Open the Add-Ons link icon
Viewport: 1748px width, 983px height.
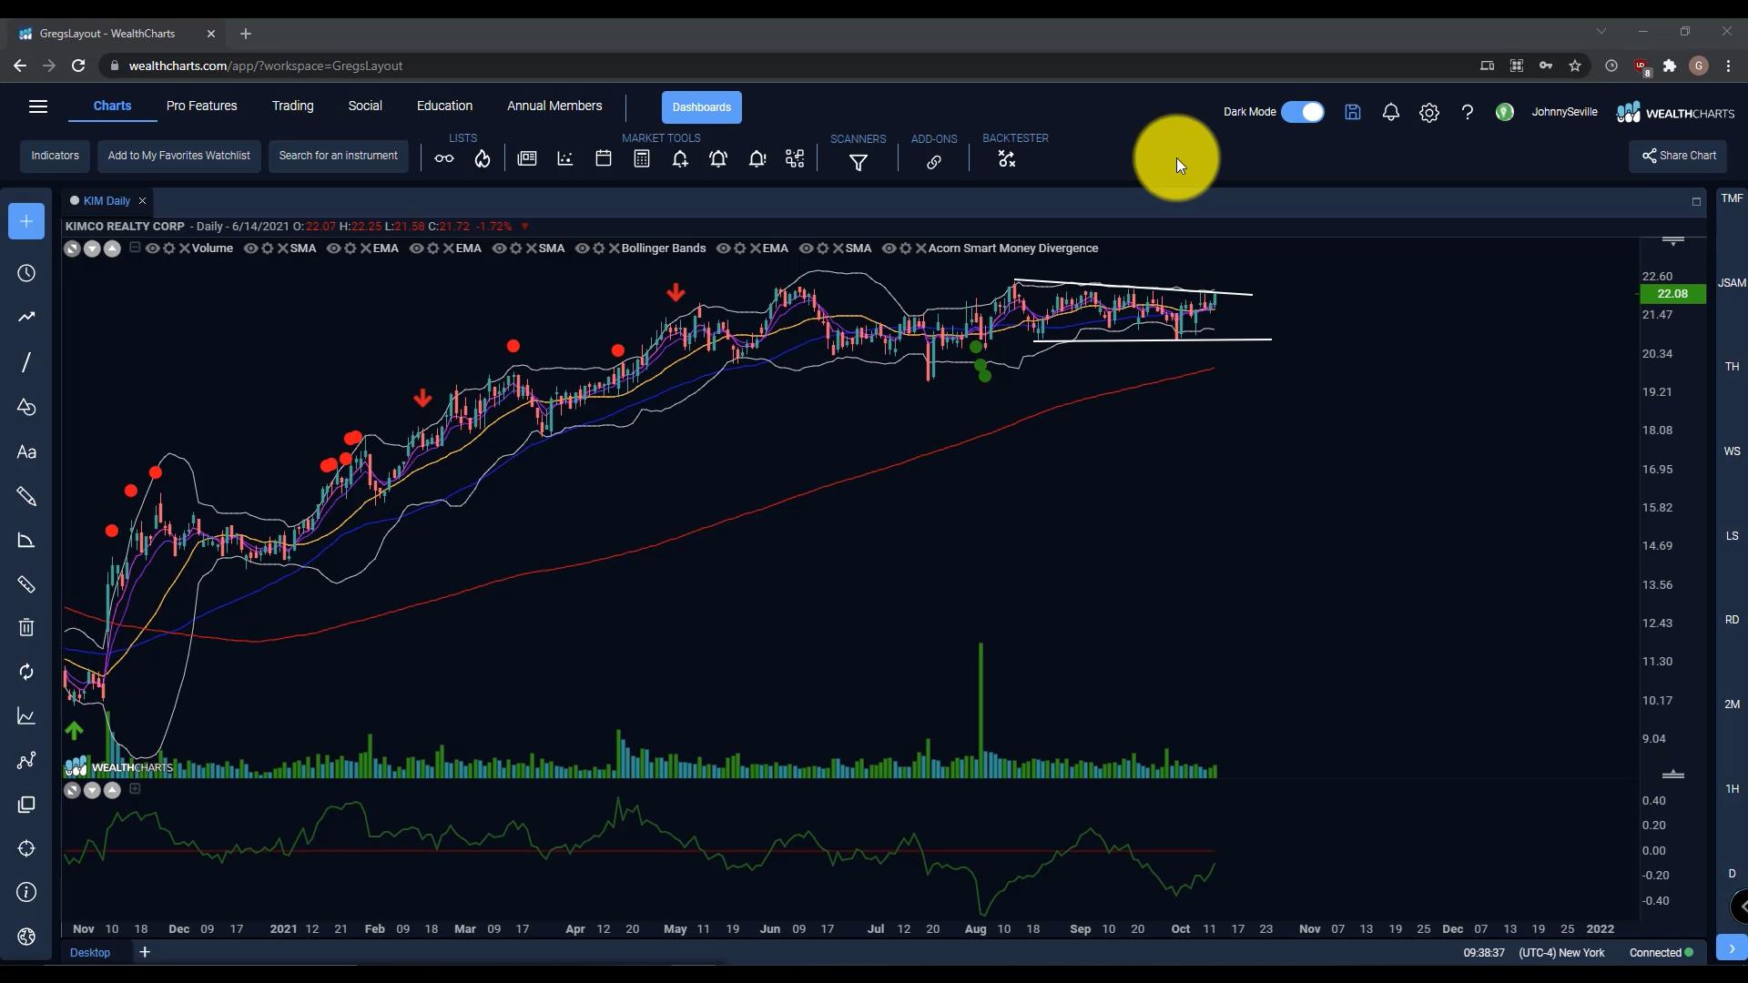(x=934, y=163)
